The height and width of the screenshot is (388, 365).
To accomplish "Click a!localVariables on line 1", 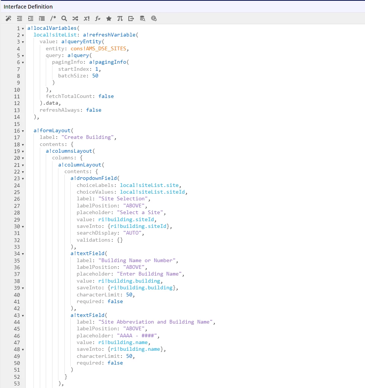I will coord(52,28).
